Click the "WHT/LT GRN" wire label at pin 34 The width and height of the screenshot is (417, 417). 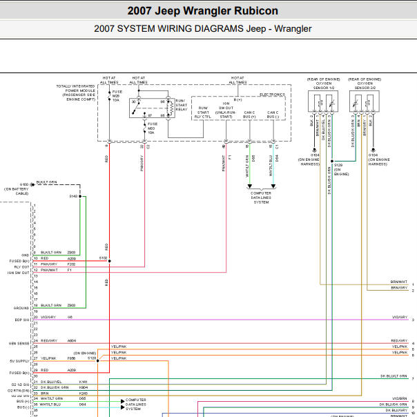tap(52, 398)
